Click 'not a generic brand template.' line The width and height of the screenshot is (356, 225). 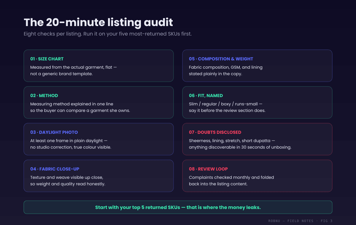point(61,74)
